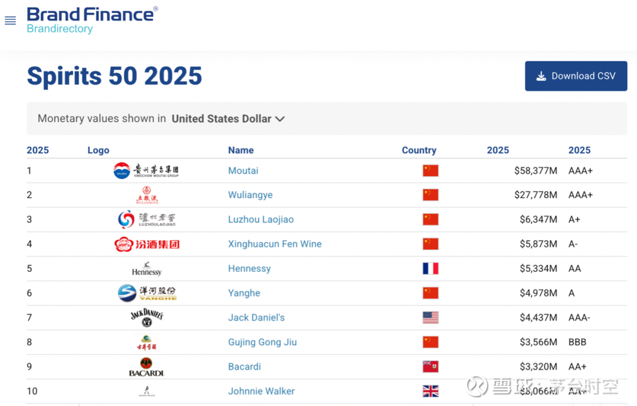
Task: Click the $27,778M value for Wuliangye
Action: (x=536, y=195)
